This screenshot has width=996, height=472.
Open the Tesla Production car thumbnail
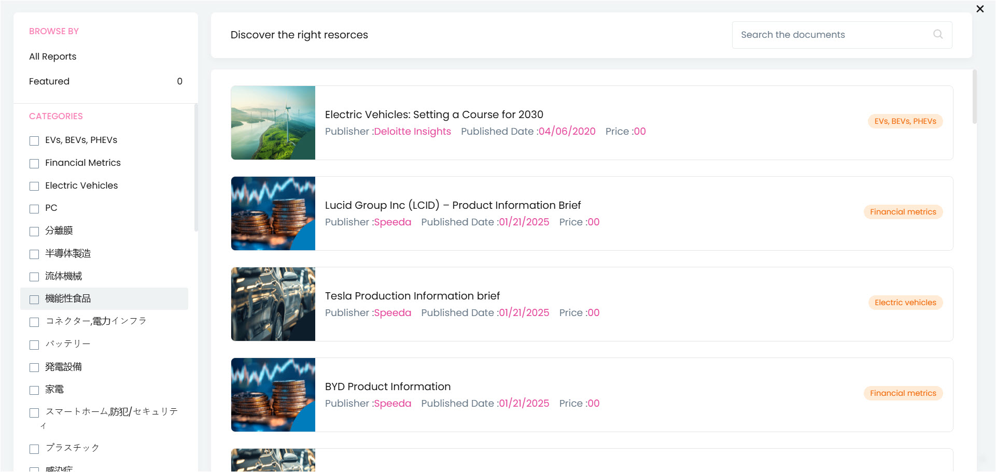pos(273,304)
